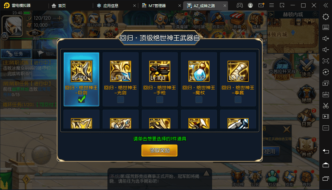Screen dimensions: 332x190
Task: Open the 首页 home tab
Action: [59, 6]
